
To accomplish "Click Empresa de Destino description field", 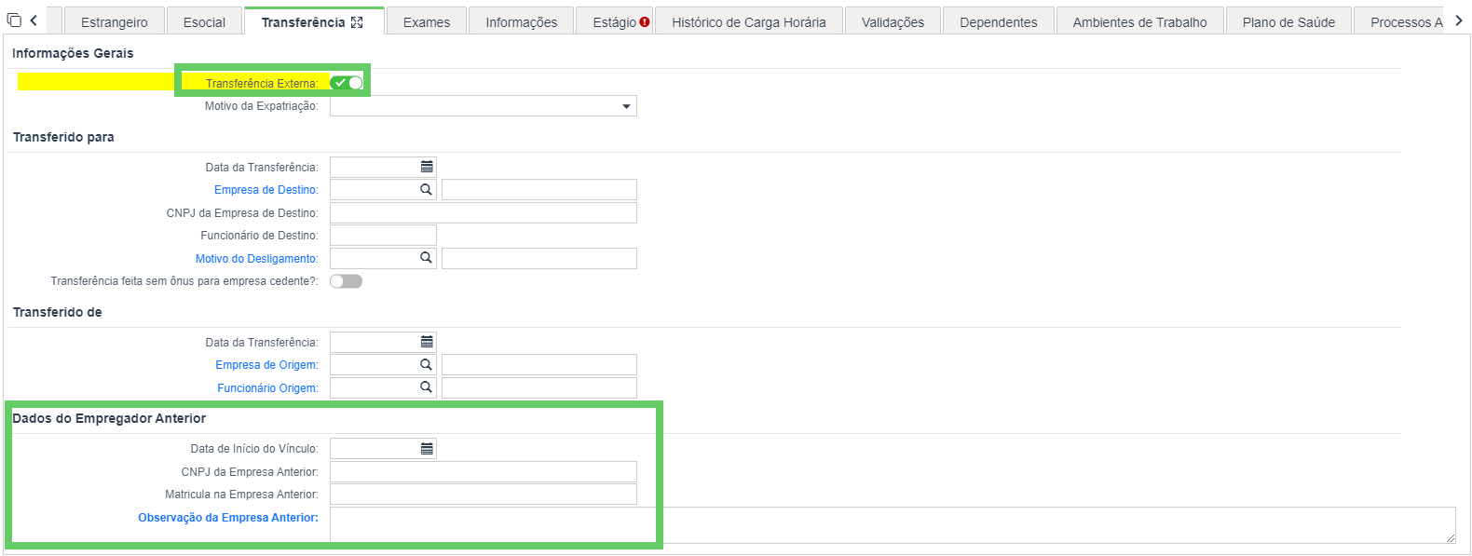I will pyautogui.click(x=539, y=190).
